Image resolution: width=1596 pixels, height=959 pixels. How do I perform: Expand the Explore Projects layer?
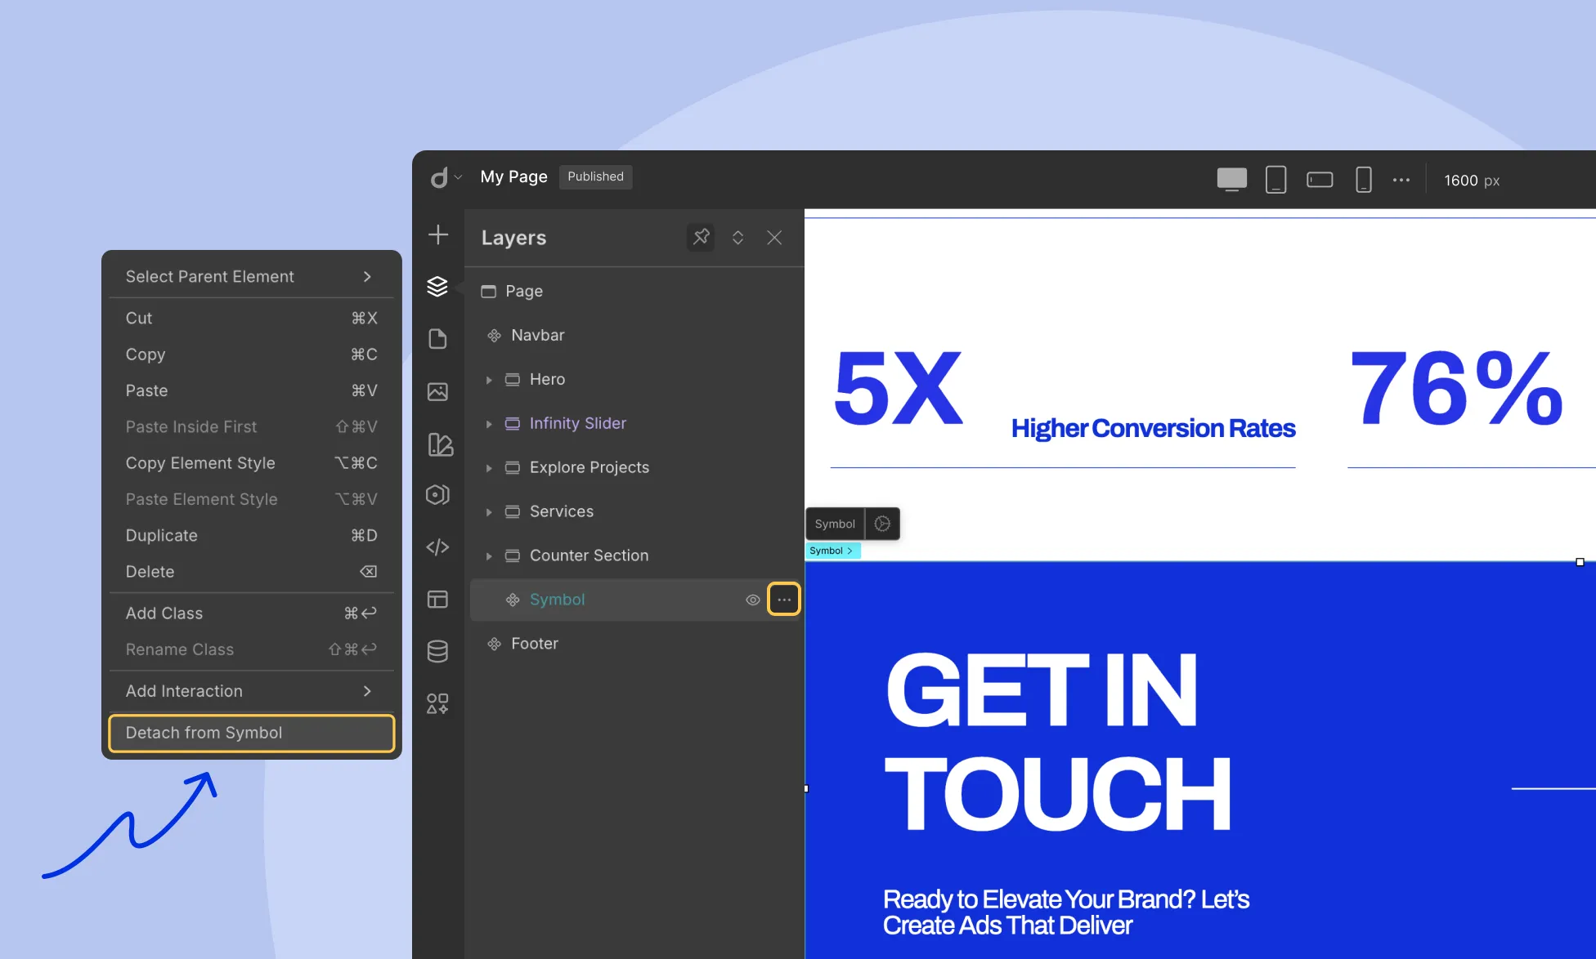(489, 468)
